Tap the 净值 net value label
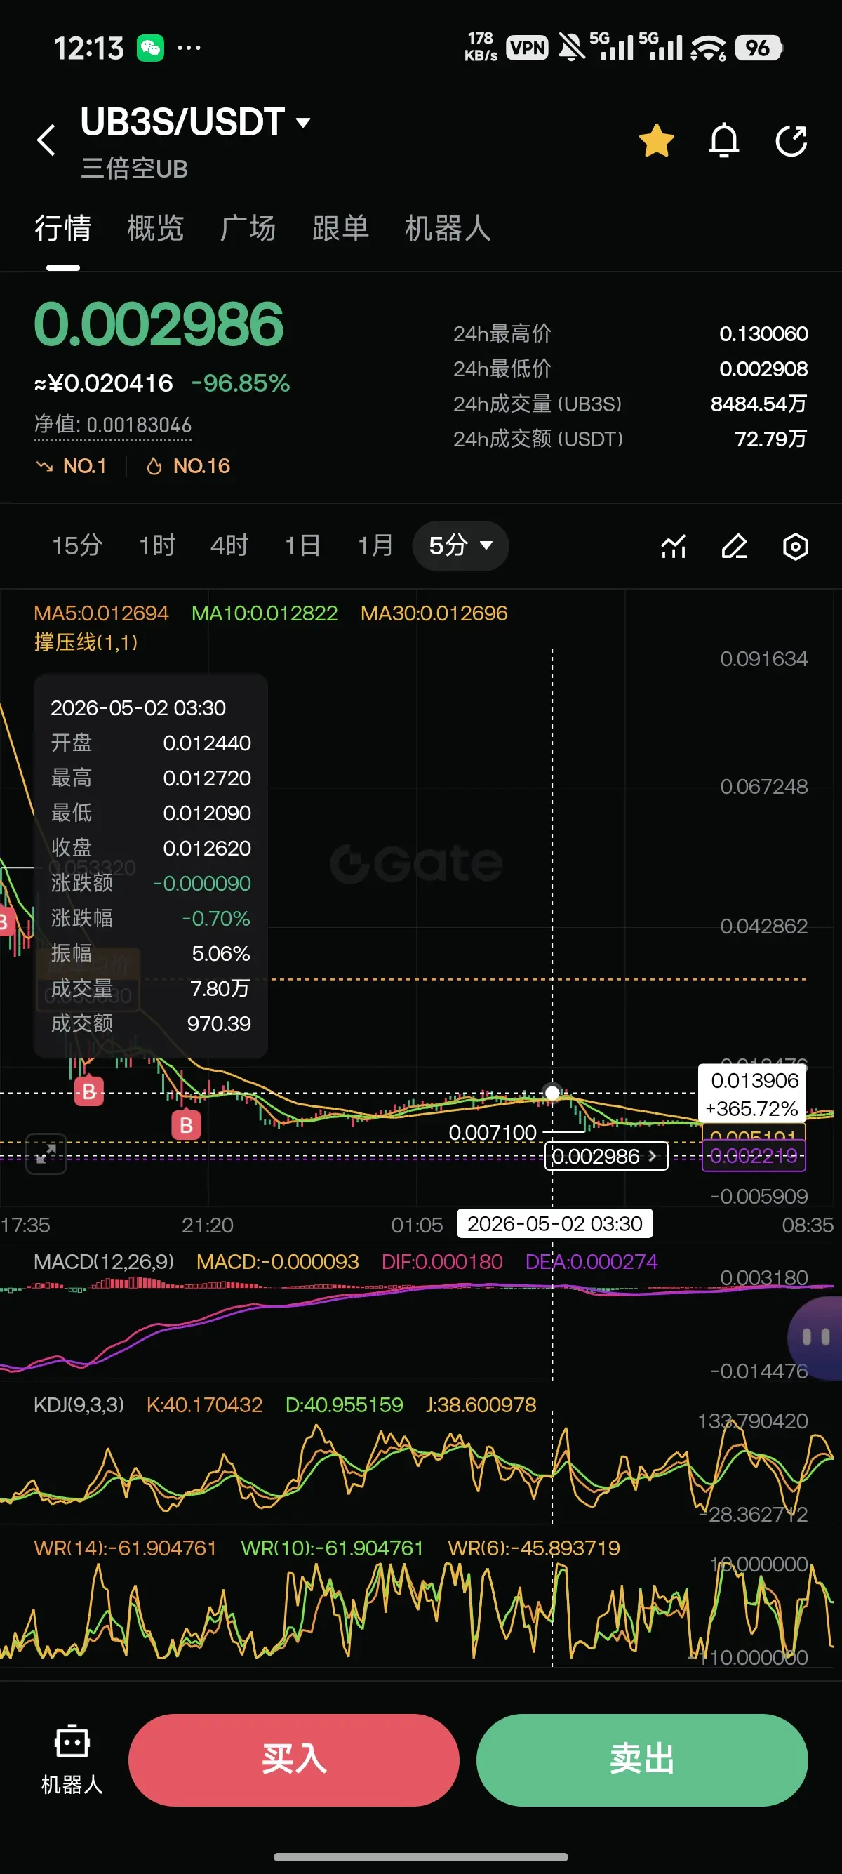 [x=113, y=425]
